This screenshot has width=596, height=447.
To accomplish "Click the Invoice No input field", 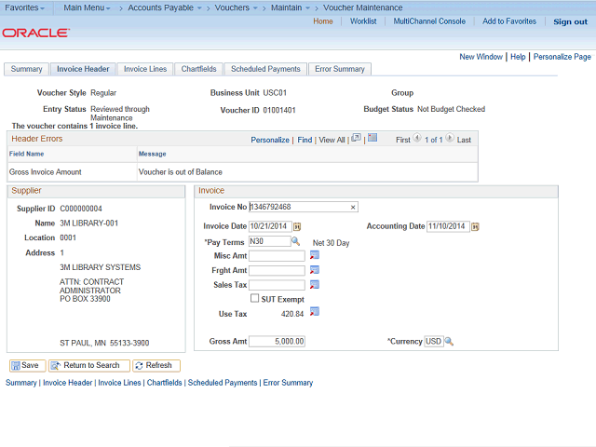I will 304,207.
